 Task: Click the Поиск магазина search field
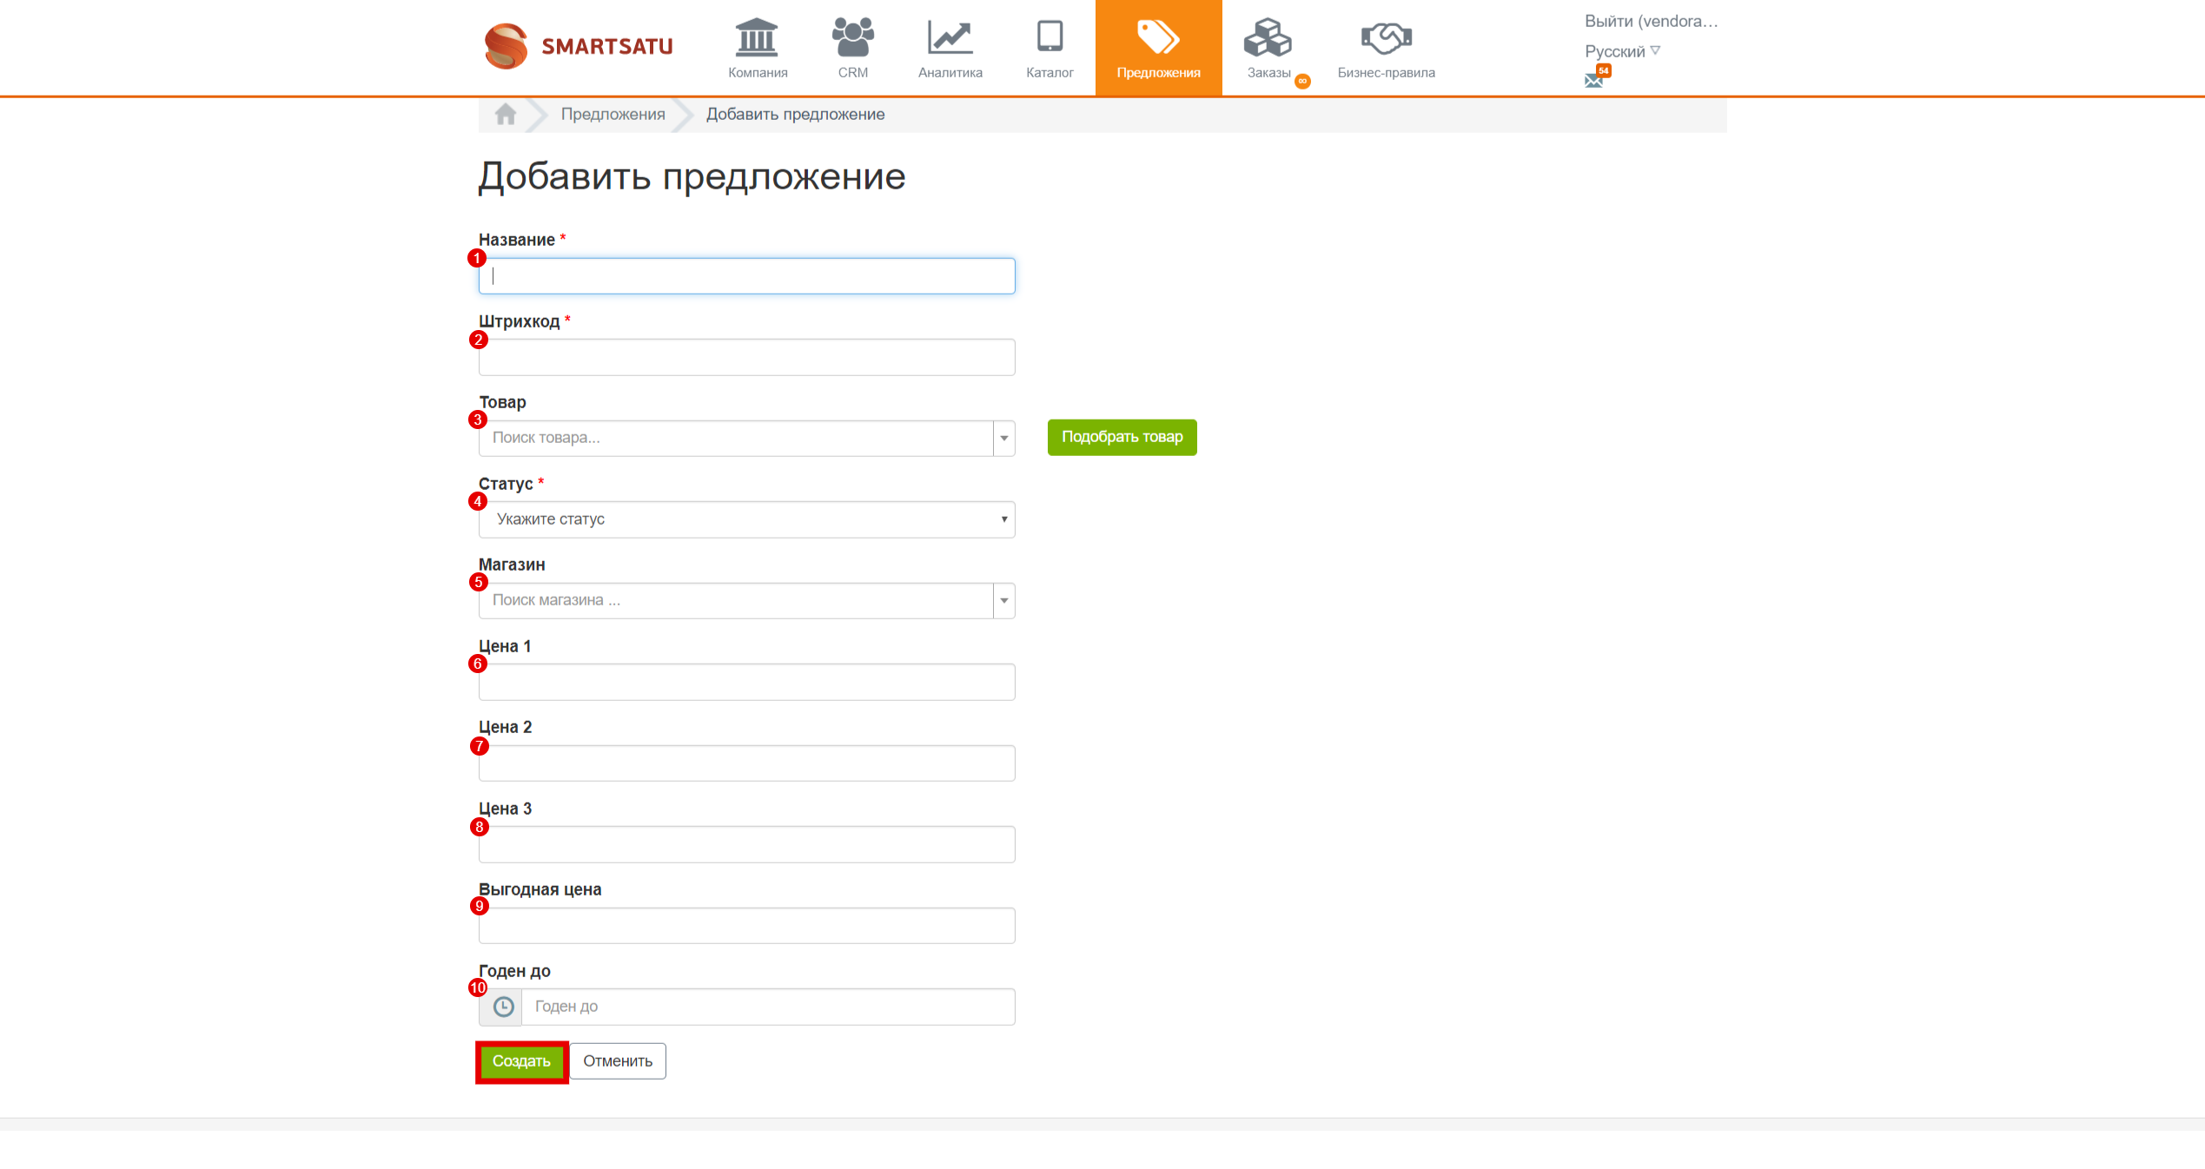click(x=736, y=600)
